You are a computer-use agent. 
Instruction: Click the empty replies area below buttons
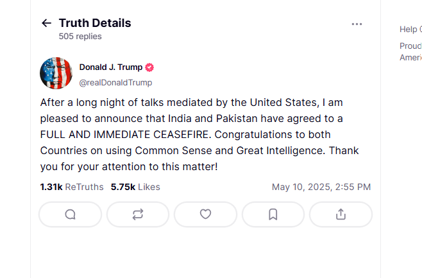pos(205,253)
